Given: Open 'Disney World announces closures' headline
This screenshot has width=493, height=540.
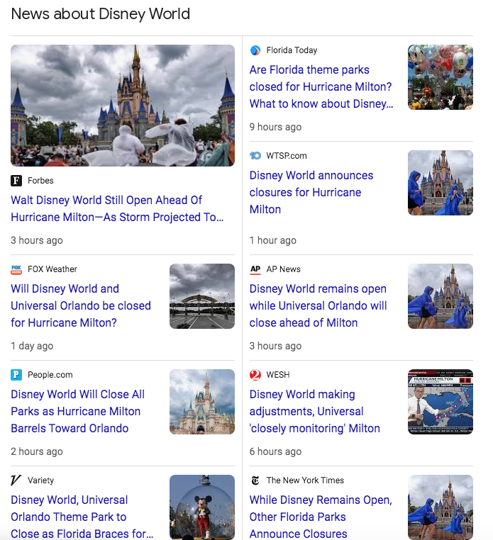Looking at the screenshot, I should tap(311, 192).
